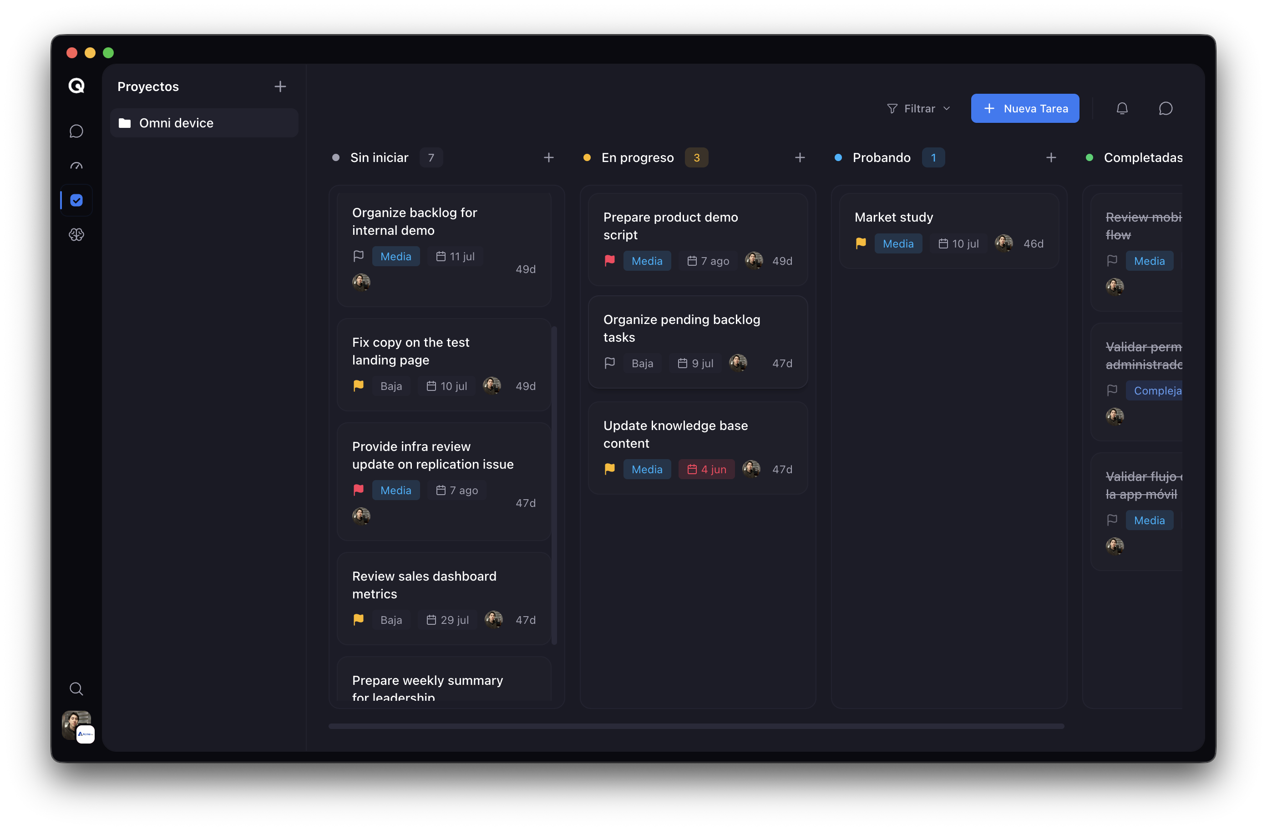
Task: Select the Omni device project
Action: [204, 123]
